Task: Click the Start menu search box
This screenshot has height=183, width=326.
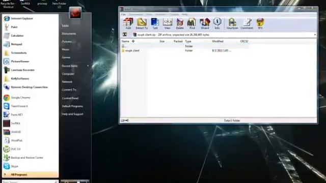Action: [31, 182]
